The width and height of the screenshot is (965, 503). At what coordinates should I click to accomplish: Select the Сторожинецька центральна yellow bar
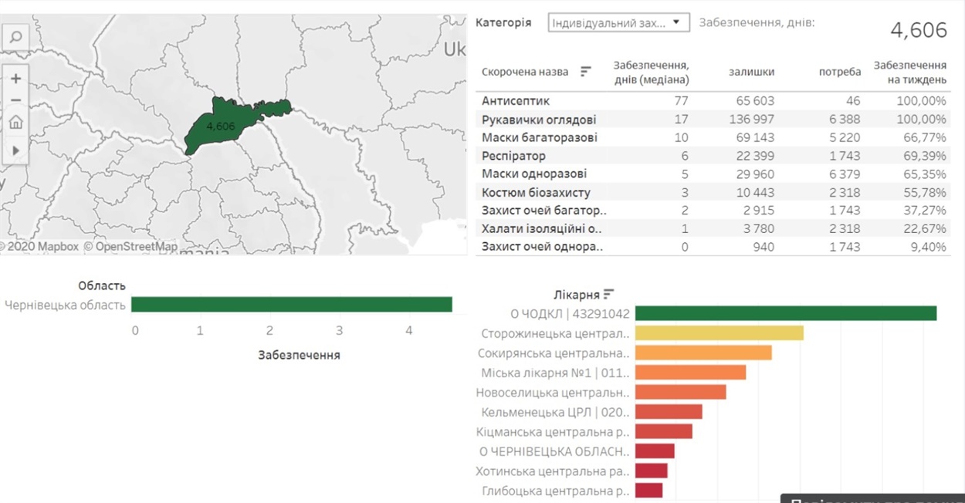pos(719,333)
